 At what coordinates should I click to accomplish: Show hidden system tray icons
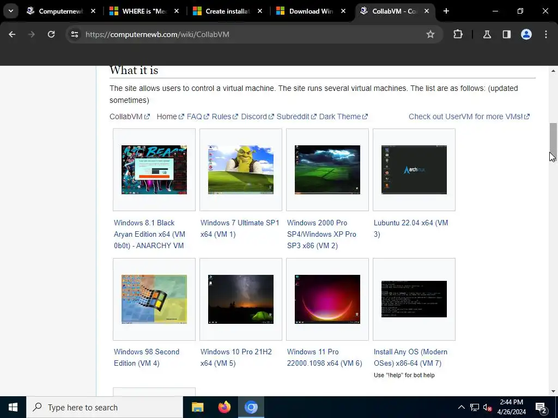tap(461, 407)
